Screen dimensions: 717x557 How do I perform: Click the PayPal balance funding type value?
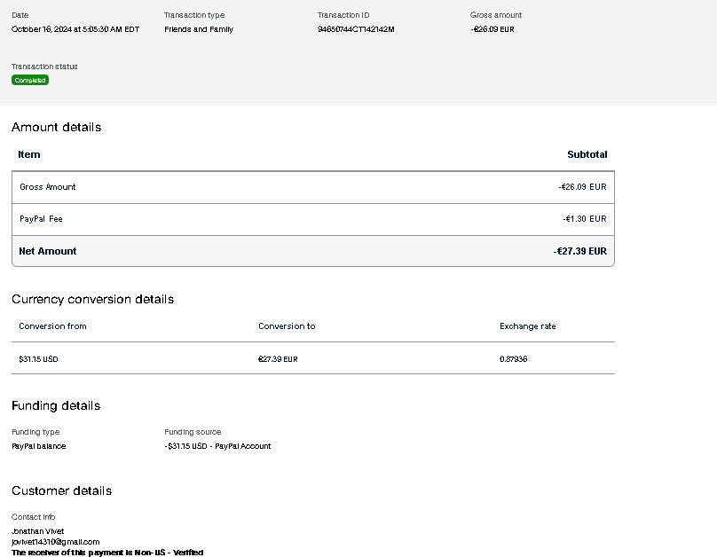(38, 446)
